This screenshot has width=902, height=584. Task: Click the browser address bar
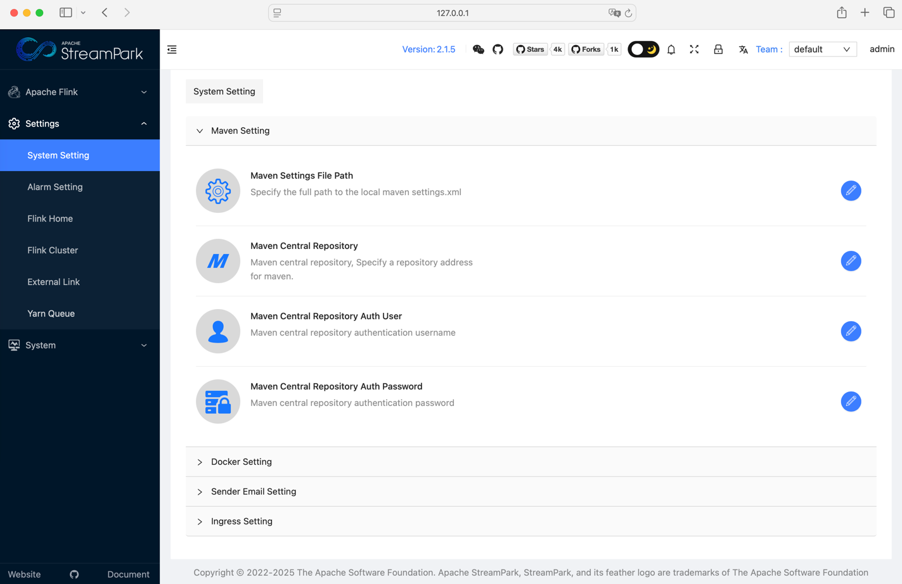pos(452,13)
